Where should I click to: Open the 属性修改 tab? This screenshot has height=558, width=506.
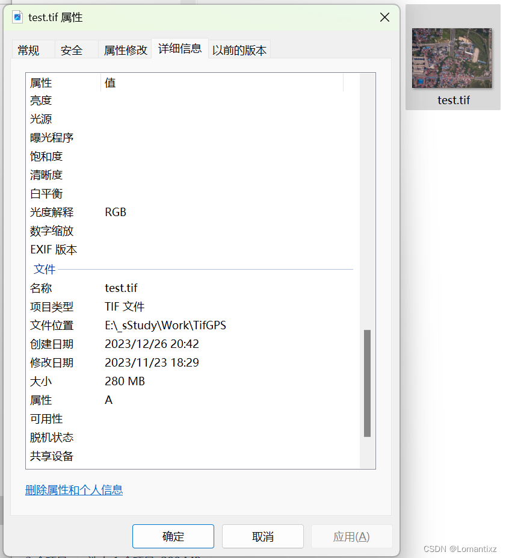click(125, 51)
